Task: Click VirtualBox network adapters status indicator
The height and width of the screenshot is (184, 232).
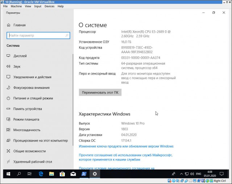Action: 182,181
